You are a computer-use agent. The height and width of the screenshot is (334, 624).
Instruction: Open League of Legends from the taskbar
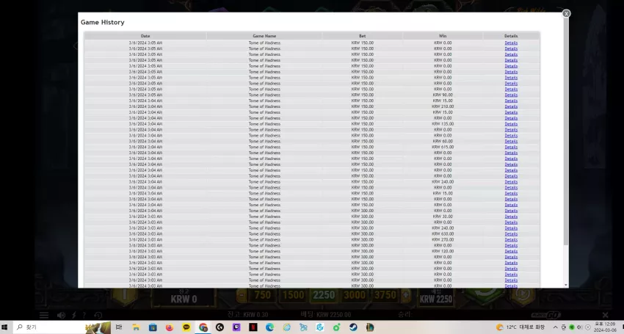[x=370, y=327]
